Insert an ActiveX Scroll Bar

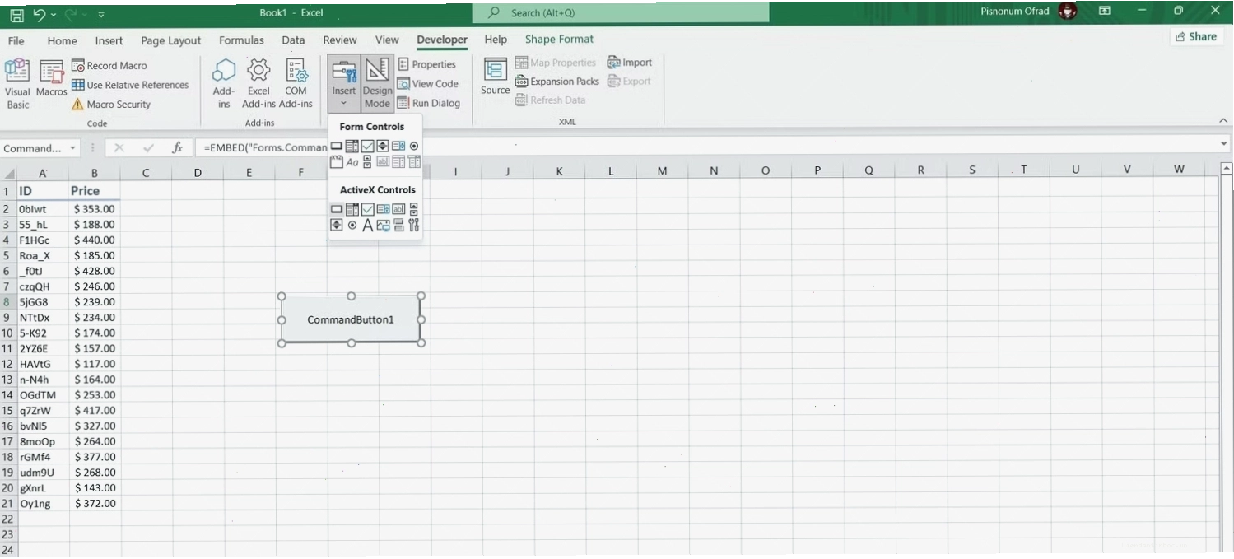(414, 209)
